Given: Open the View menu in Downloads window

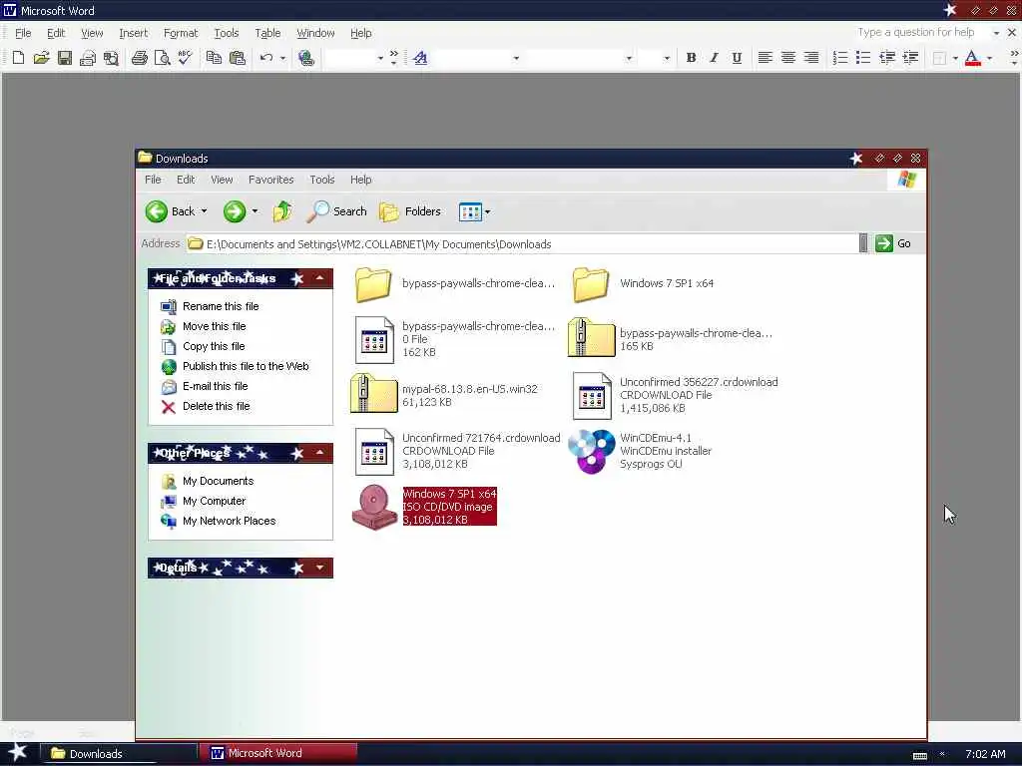Looking at the screenshot, I should click(222, 180).
